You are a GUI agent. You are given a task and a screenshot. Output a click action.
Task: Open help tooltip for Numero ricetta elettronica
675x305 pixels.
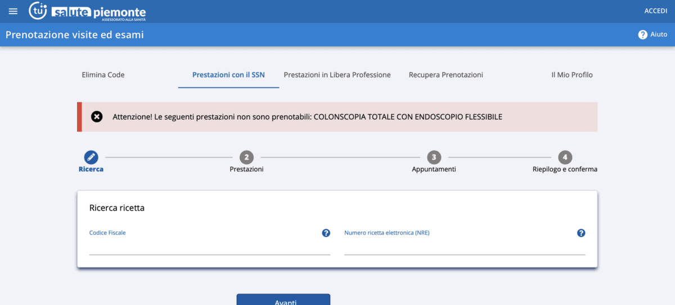coord(581,233)
